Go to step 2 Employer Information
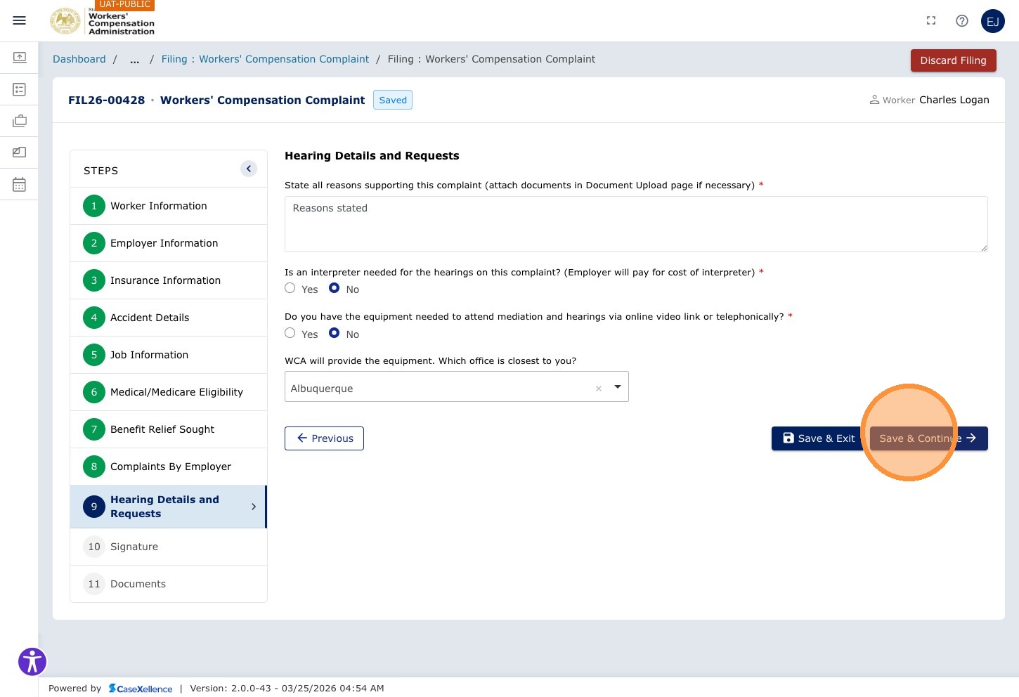This screenshot has width=1019, height=697. point(169,243)
